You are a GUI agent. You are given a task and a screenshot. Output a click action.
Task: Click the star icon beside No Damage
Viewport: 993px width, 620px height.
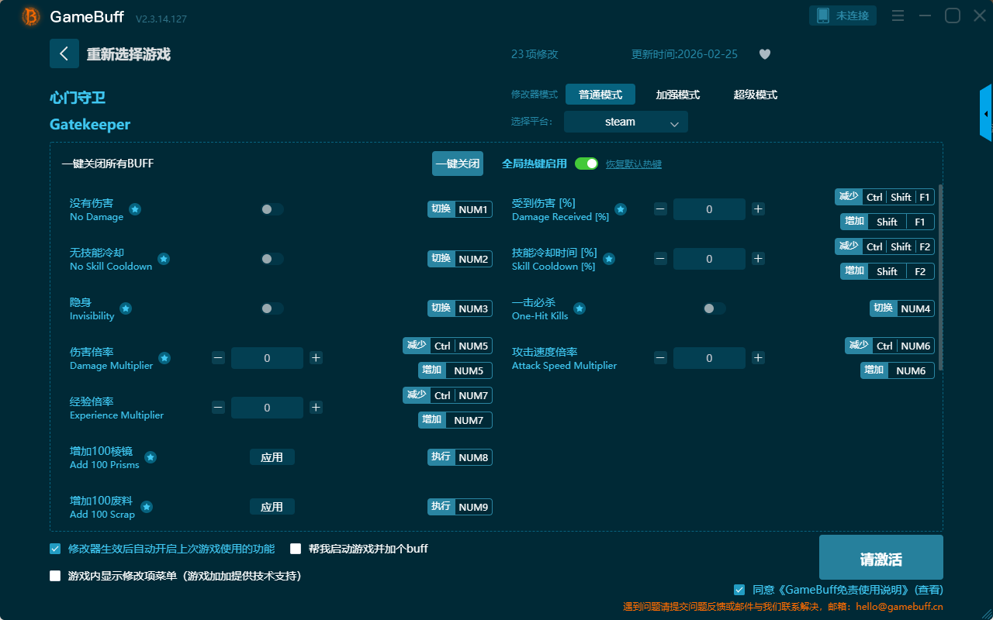(x=135, y=209)
